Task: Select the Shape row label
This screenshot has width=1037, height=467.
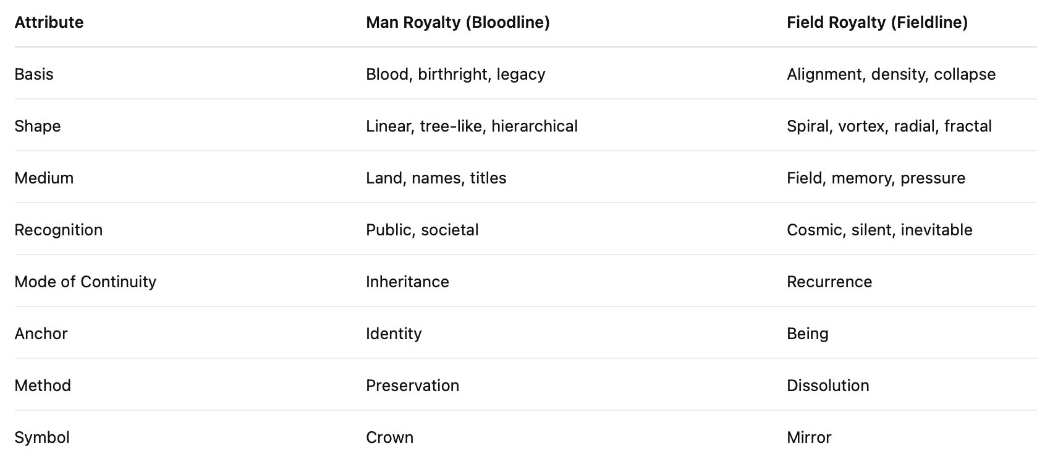Action: click(38, 126)
